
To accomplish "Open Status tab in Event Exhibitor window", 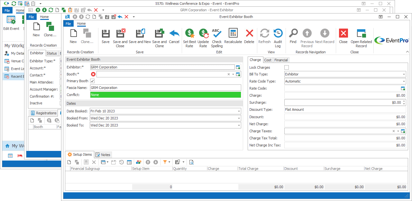I will click(51, 53).
